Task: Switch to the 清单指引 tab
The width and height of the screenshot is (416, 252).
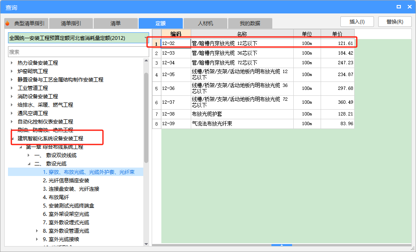Action: click(x=71, y=24)
